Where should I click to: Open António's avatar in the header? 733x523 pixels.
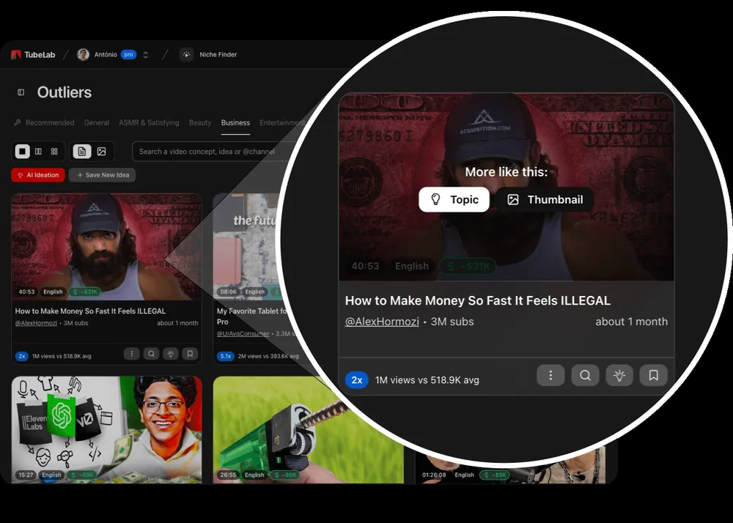tap(84, 55)
